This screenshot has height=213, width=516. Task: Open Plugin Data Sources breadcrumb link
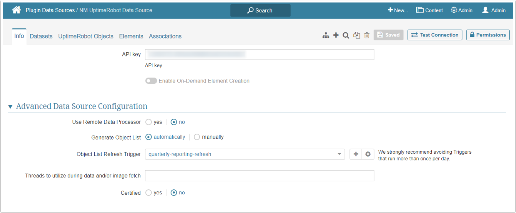tap(50, 10)
